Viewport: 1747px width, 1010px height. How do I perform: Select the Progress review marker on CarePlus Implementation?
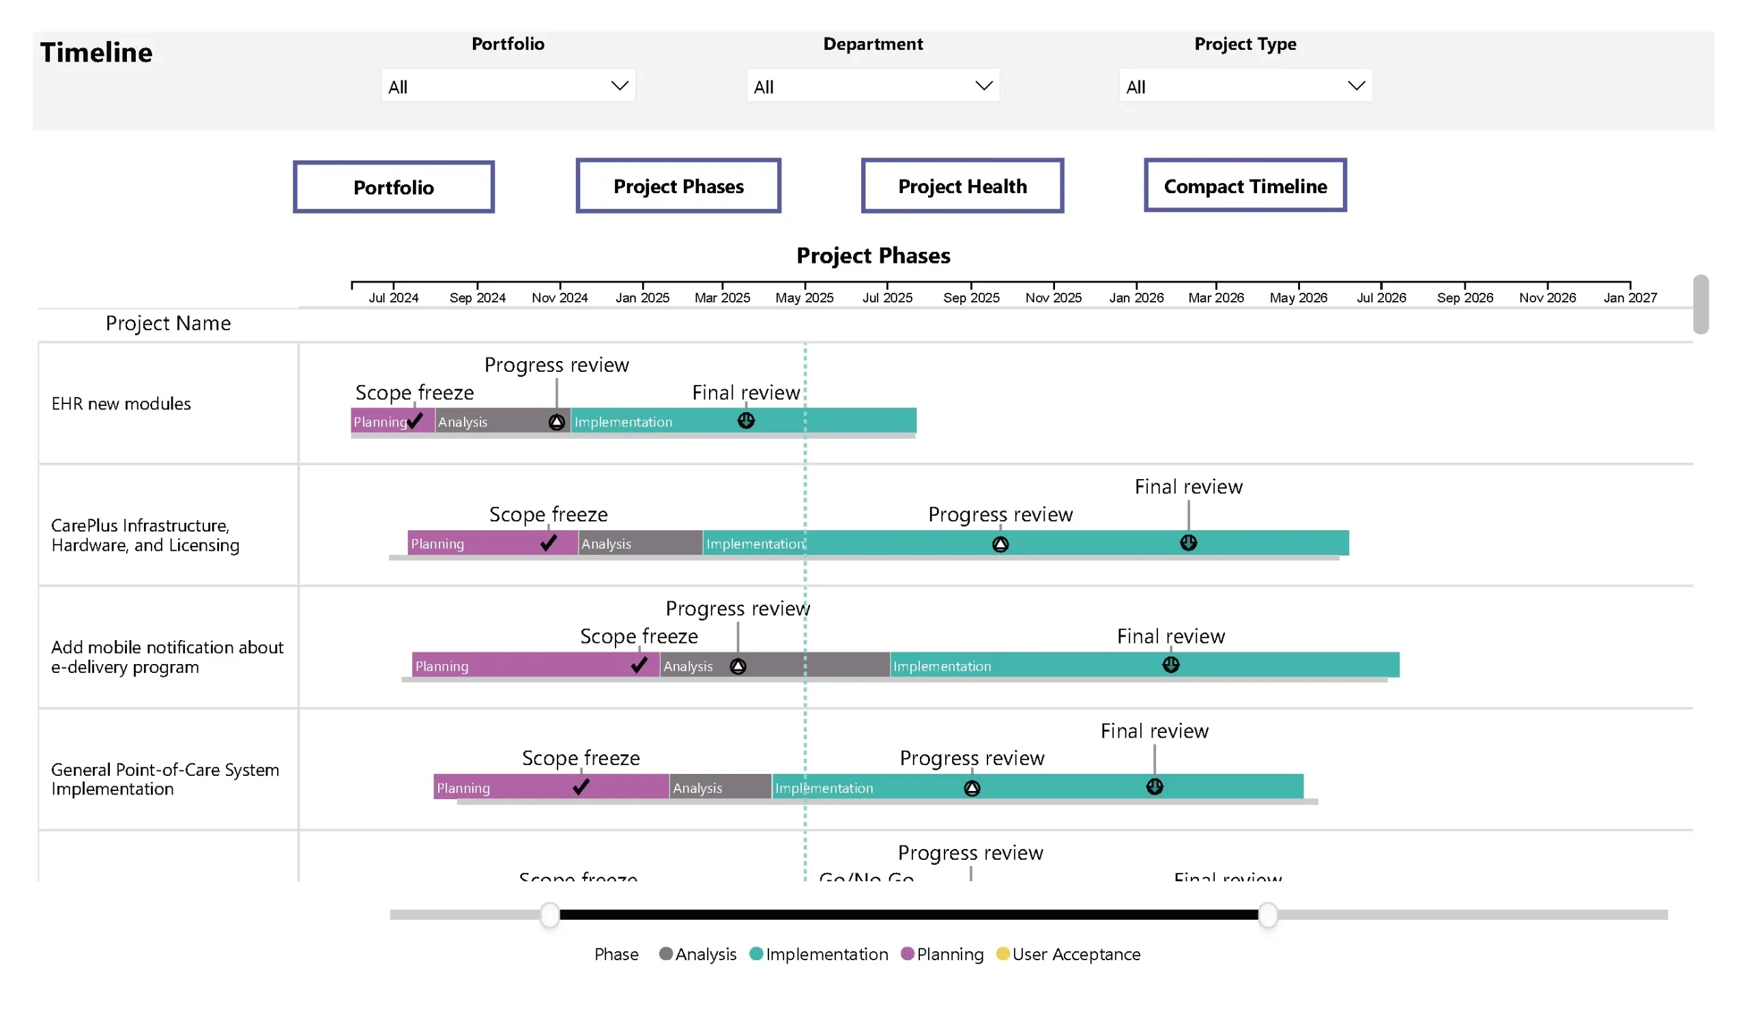point(999,544)
